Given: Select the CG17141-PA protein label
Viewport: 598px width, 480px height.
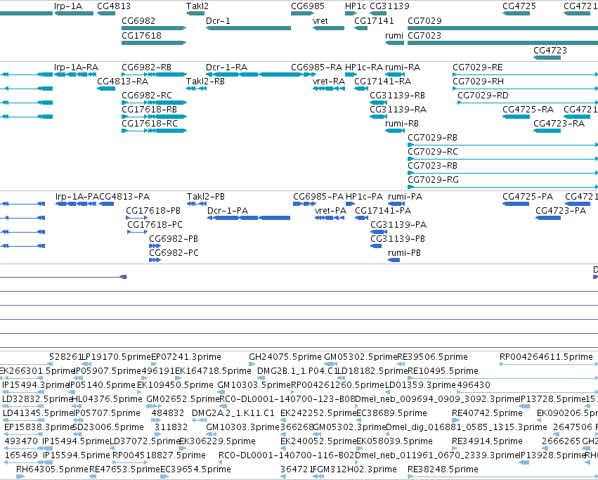Looking at the screenshot, I should (383, 211).
